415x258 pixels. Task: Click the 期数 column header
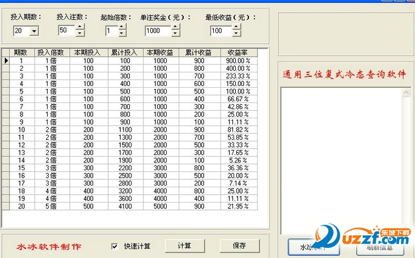(22, 53)
